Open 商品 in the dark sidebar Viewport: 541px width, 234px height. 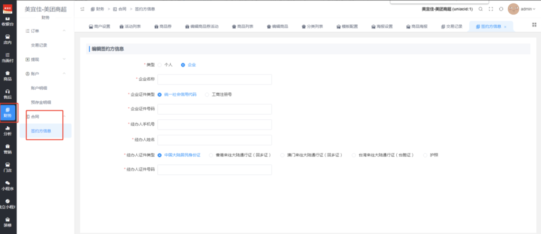(x=7, y=76)
